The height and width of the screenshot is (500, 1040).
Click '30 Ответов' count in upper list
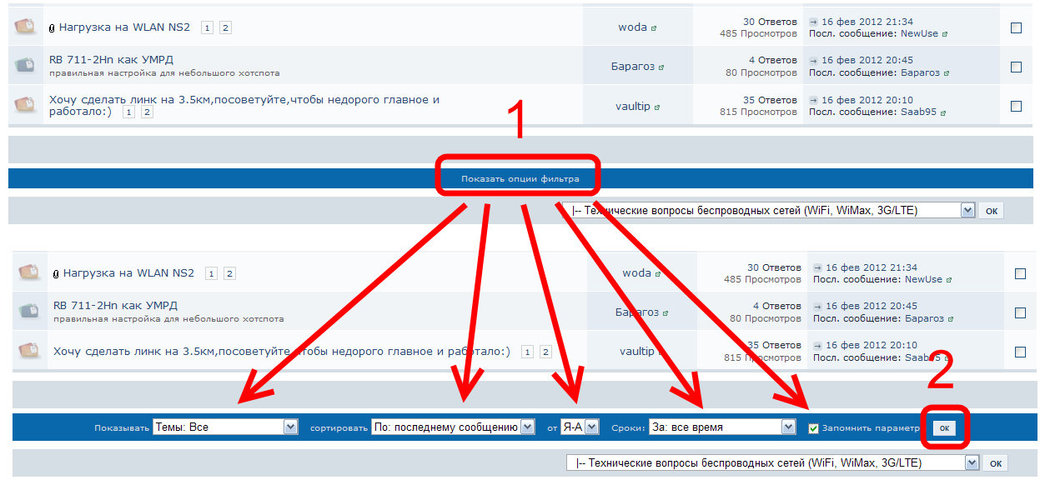coord(770,22)
